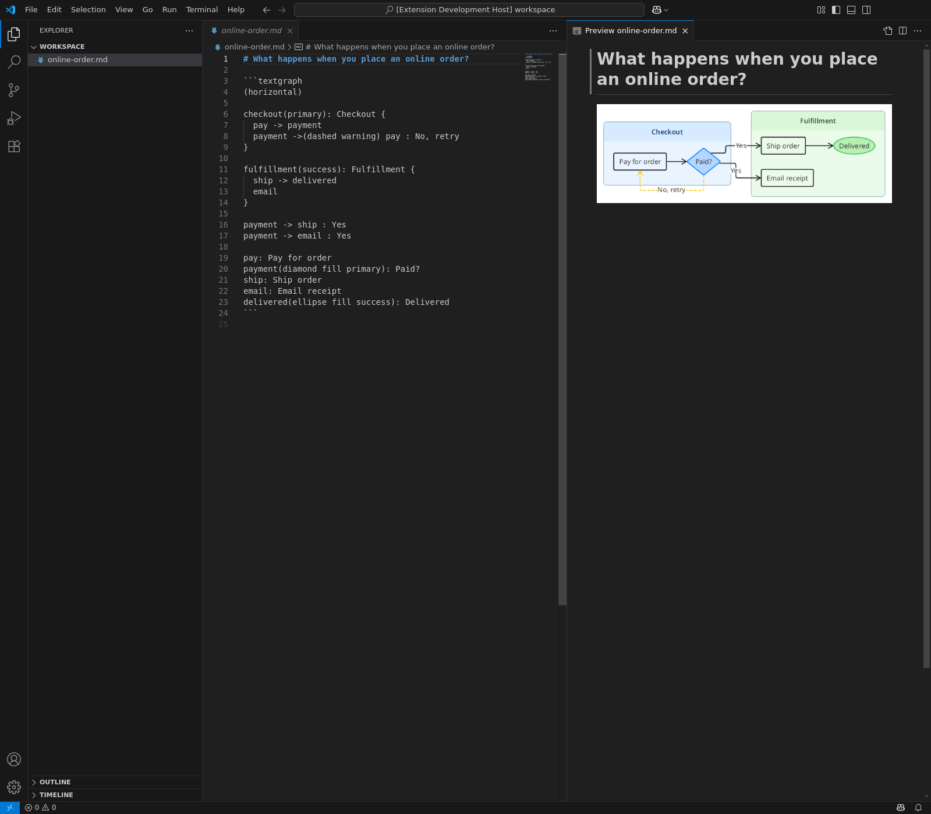The image size is (931, 814).
Task: Open editor More Actions for online-order.md
Action: 553,31
